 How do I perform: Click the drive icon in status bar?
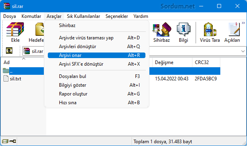click(x=5, y=141)
